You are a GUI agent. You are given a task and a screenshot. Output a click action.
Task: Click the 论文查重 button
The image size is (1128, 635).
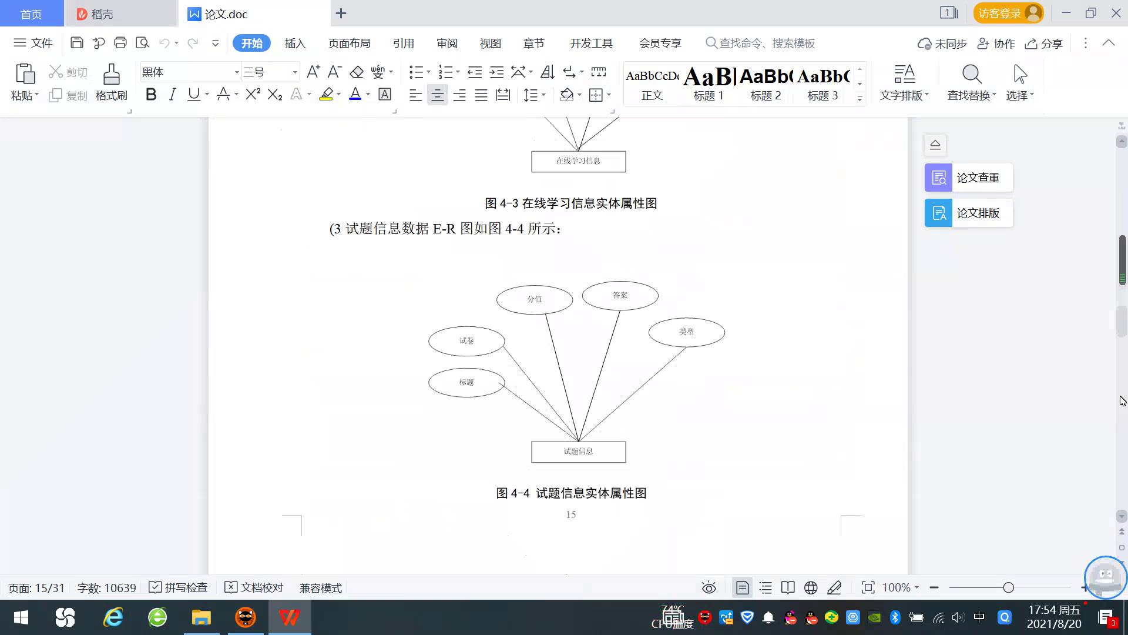click(968, 177)
